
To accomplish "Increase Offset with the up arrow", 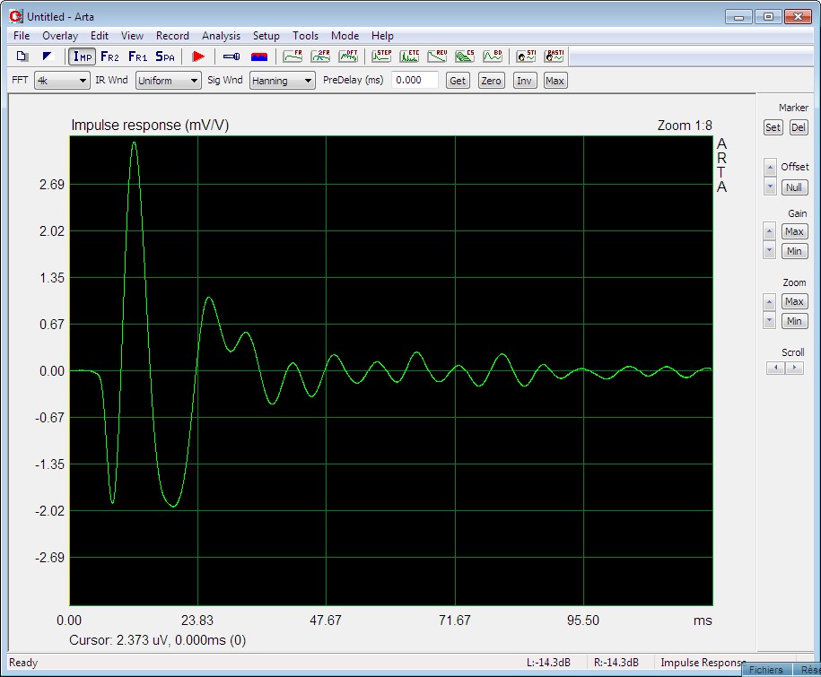I will click(x=770, y=168).
